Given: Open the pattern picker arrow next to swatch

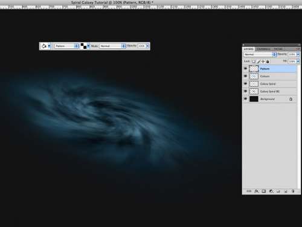Looking at the screenshot, I should coord(88,46).
